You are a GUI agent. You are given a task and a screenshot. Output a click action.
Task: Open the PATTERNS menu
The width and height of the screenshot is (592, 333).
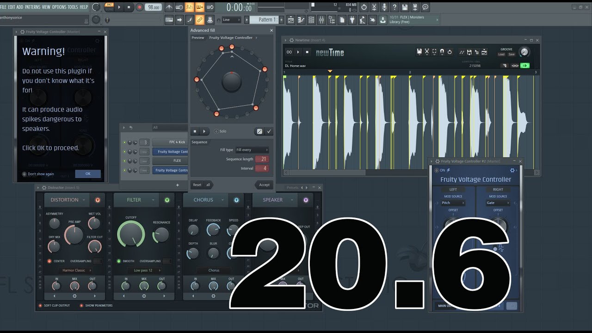32,7
